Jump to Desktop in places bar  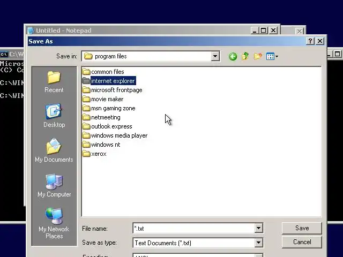click(x=54, y=116)
